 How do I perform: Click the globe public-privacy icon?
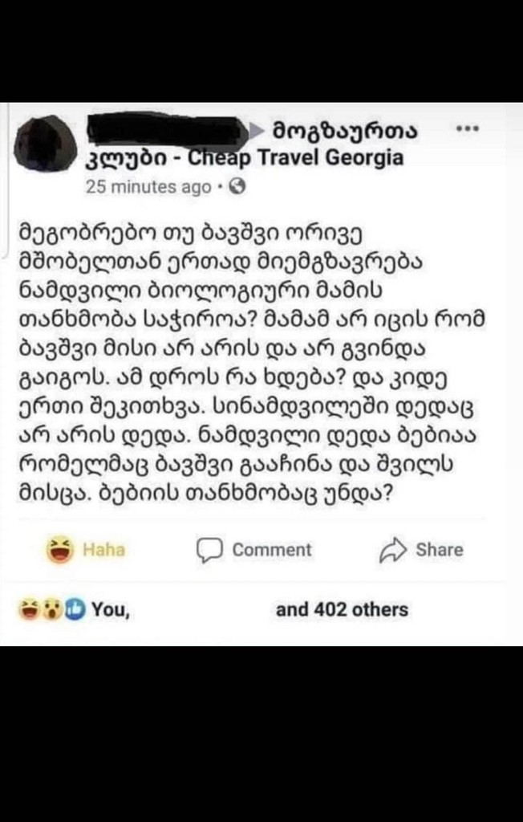click(x=237, y=187)
